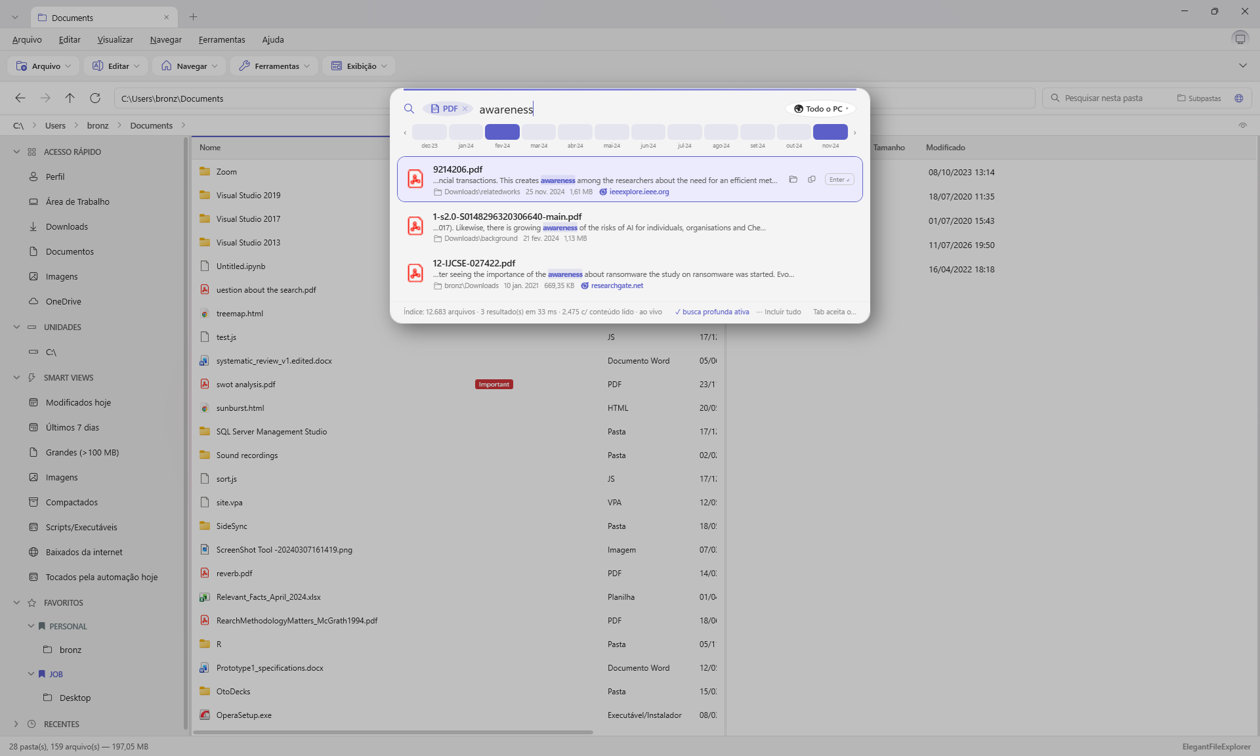This screenshot has height=756, width=1260.
Task: Click Incluir tudo in search footer
Action: (778, 312)
